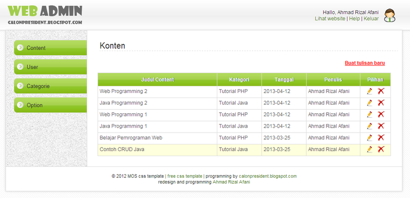This screenshot has width=410, height=198.
Task: Click the arrow icon on Option menu
Action: (20, 105)
